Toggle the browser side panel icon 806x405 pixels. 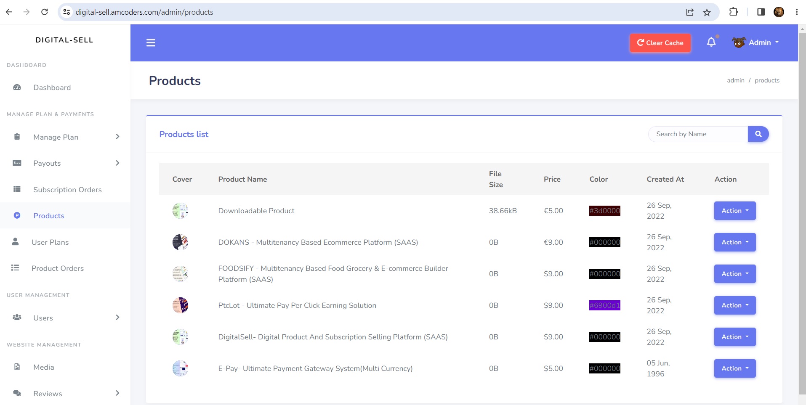(x=761, y=12)
